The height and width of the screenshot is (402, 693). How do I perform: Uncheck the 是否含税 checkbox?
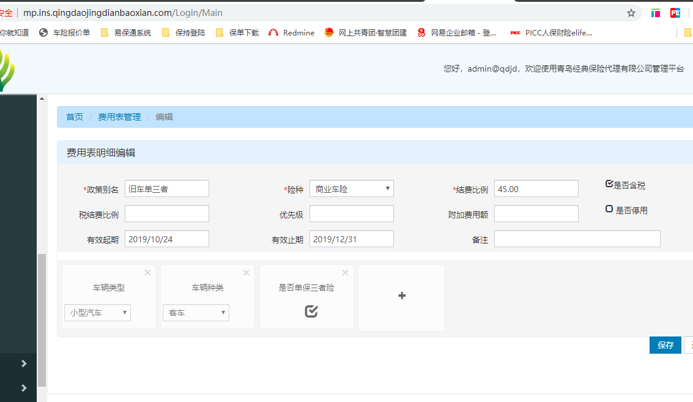tap(609, 184)
